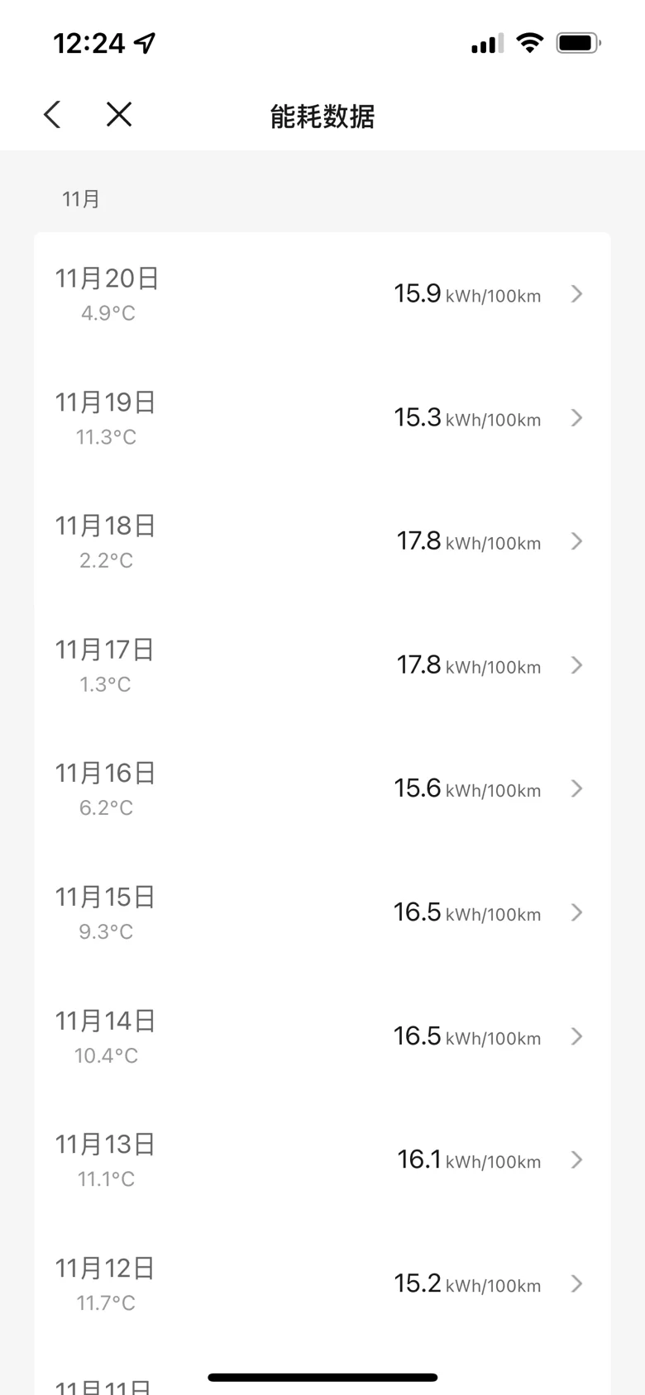Tap the 4.9°C temperature under 11月20日
The height and width of the screenshot is (1395, 645).
pos(107,313)
